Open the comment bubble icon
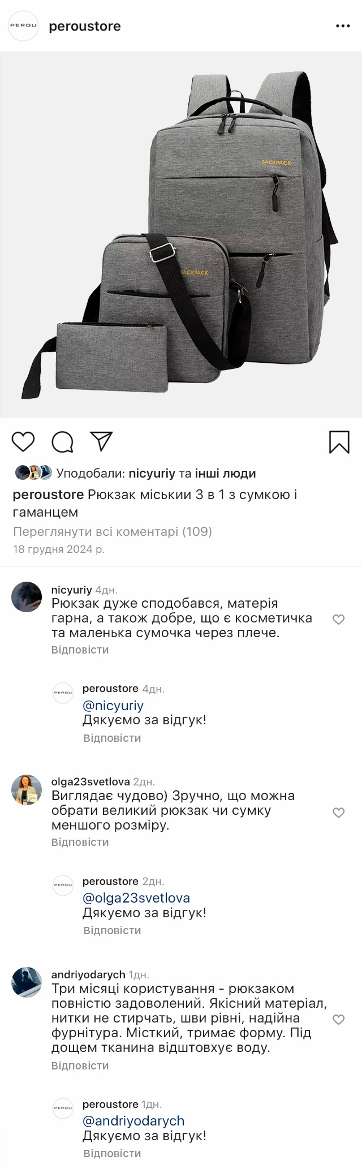Viewport: 362px width, 1173px height. [63, 442]
